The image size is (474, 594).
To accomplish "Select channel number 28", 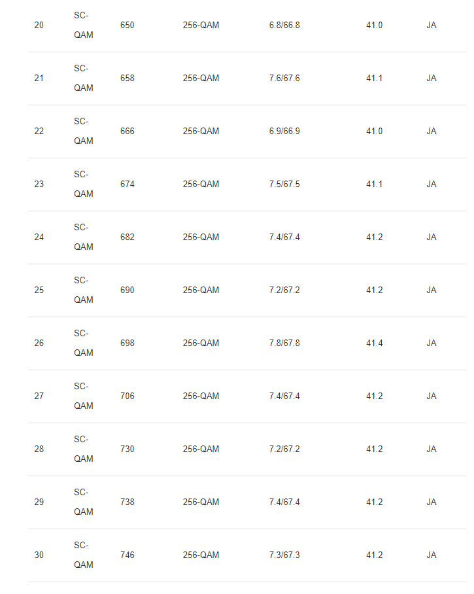I will click(39, 449).
